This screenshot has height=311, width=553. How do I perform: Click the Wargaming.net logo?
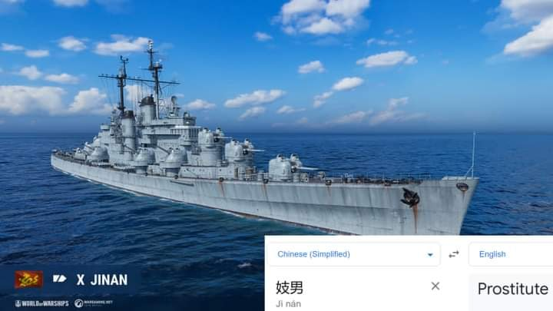(94, 303)
